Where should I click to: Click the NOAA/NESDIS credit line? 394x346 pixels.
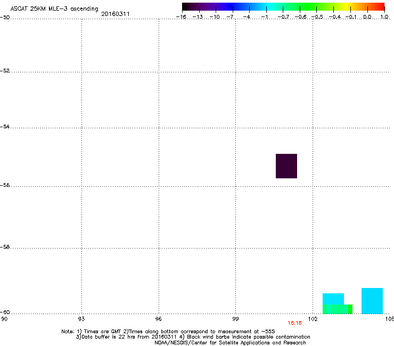(x=230, y=343)
